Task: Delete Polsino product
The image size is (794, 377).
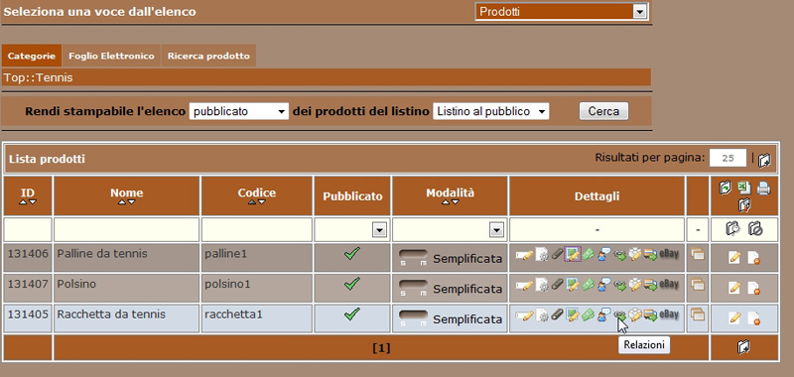Action: coord(754,288)
